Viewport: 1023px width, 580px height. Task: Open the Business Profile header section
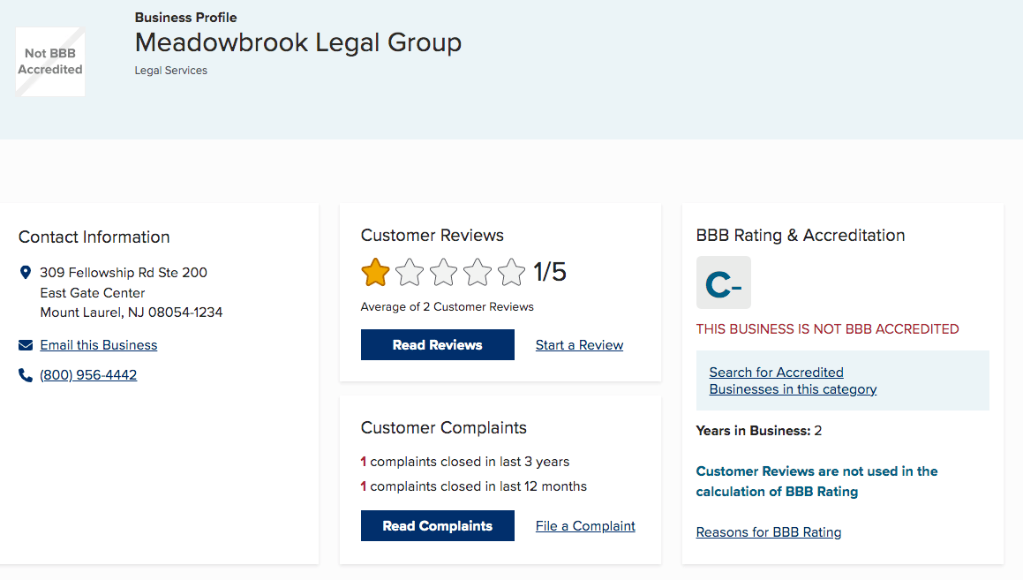tap(185, 17)
